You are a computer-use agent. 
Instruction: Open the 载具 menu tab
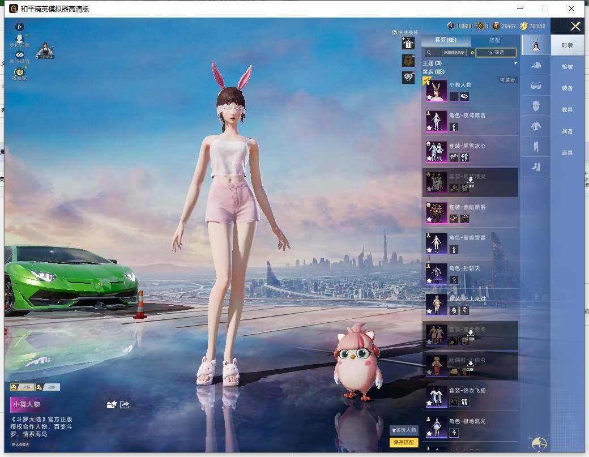click(567, 110)
